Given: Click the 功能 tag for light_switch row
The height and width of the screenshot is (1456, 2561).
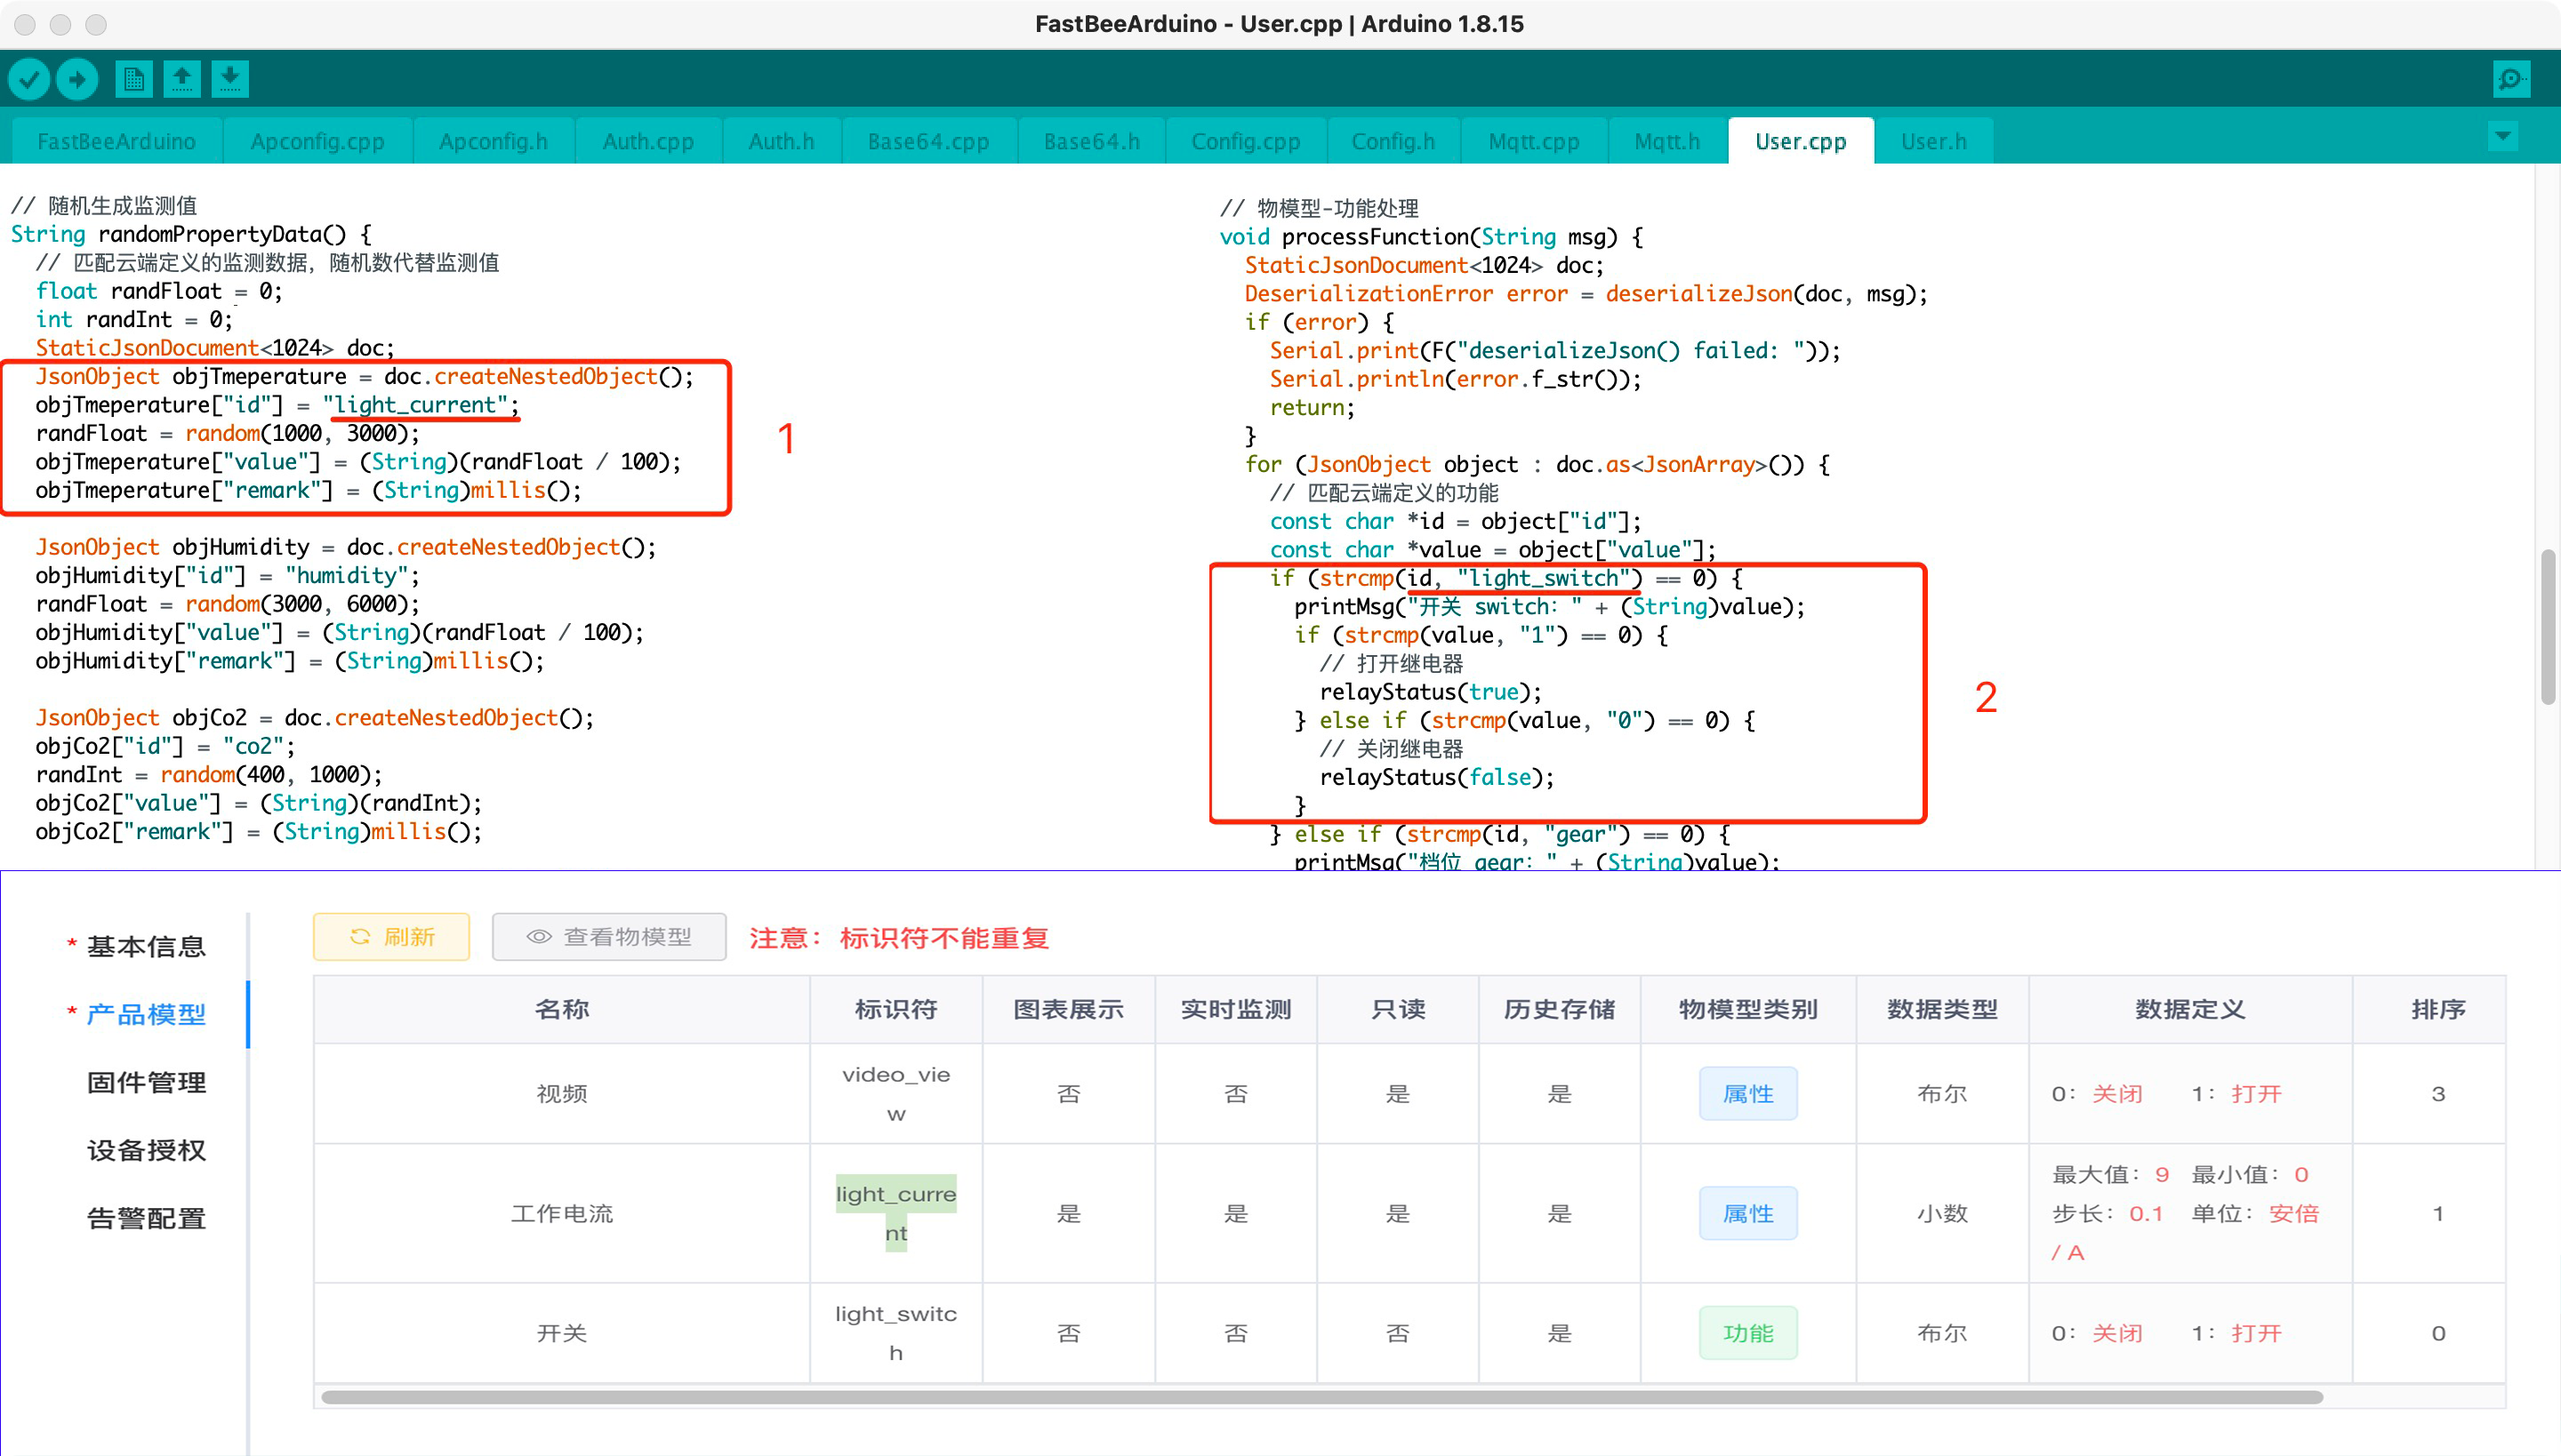Looking at the screenshot, I should [x=1747, y=1332].
